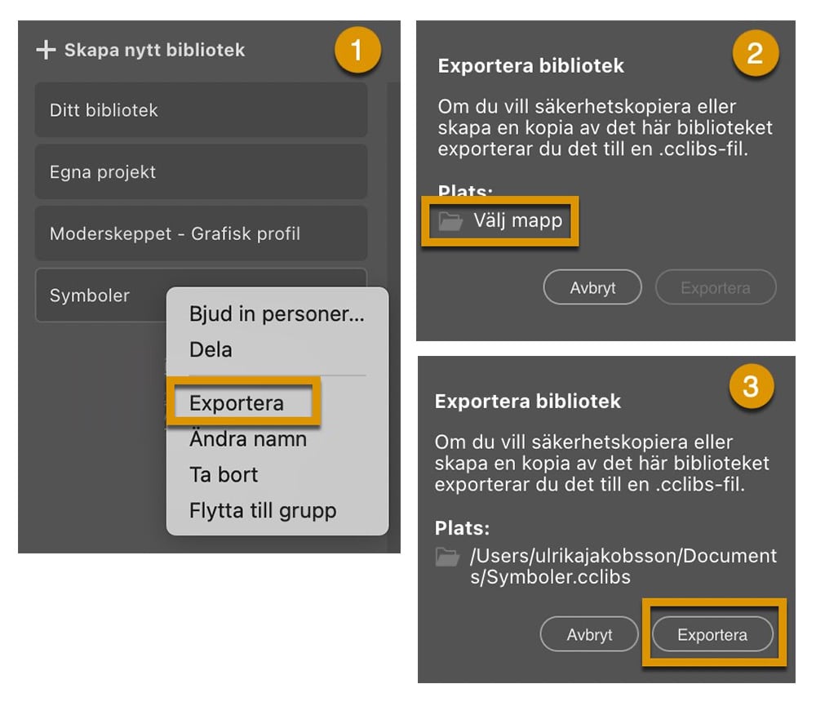This screenshot has width=816, height=702.
Task: Click the folder icon next to the file path
Action: point(446,557)
